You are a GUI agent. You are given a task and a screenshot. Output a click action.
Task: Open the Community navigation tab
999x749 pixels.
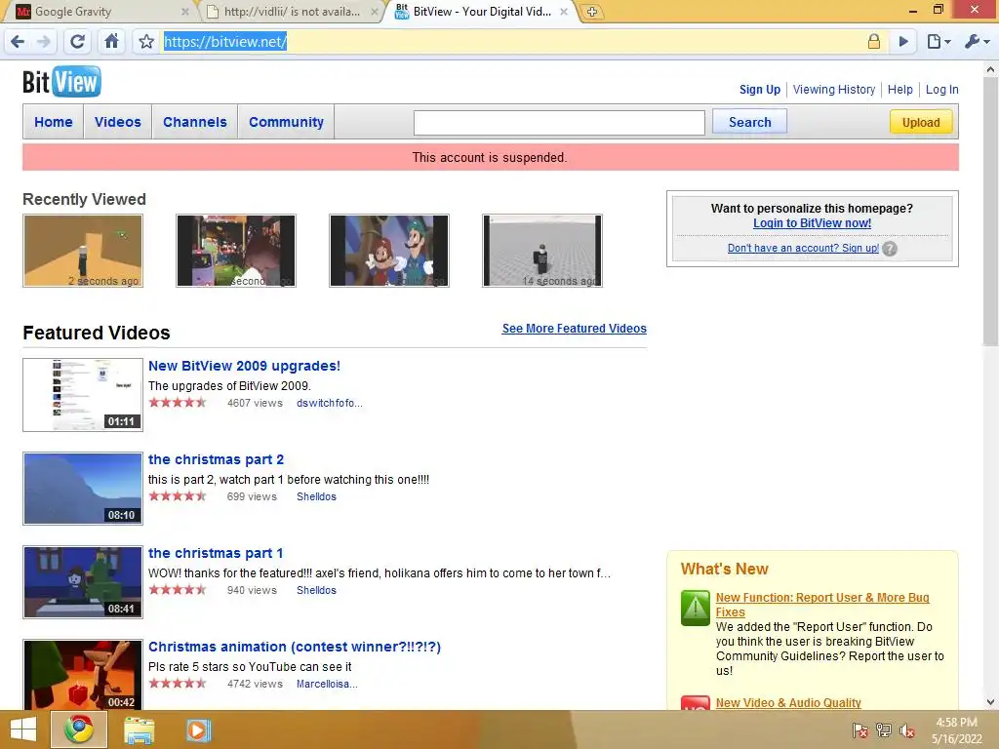point(286,122)
